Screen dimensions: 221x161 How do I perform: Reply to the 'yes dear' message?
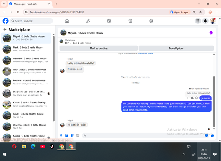point(192,98)
